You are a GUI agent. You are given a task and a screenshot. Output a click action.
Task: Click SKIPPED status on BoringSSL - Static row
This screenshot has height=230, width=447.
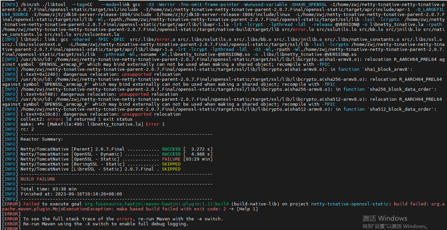point(171,164)
